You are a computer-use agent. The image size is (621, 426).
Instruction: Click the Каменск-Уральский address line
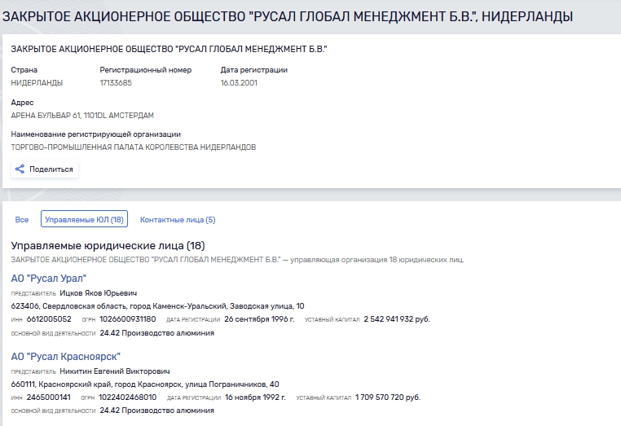[x=157, y=306]
